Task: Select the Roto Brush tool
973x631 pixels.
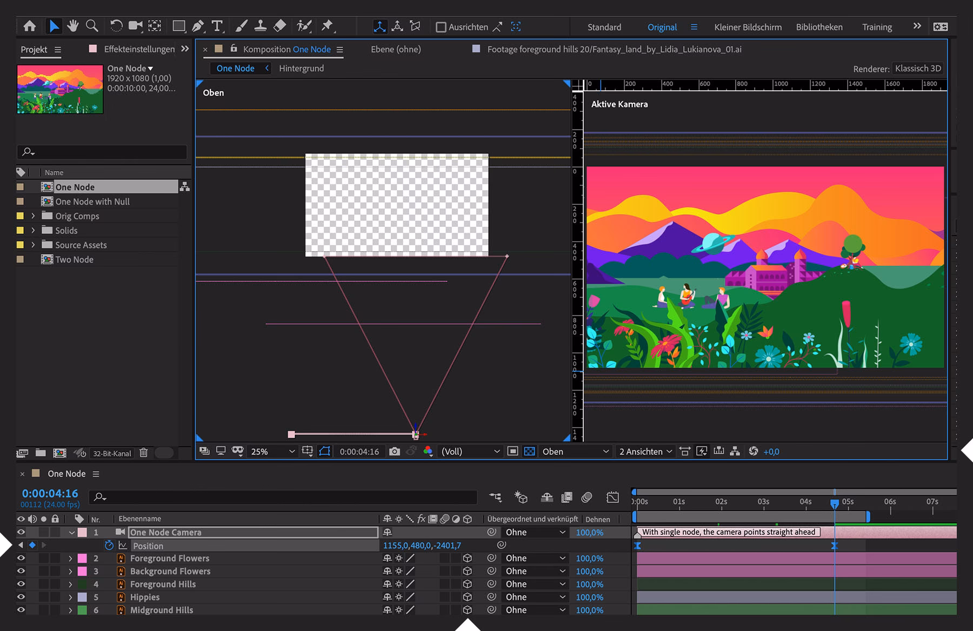Action: [303, 25]
